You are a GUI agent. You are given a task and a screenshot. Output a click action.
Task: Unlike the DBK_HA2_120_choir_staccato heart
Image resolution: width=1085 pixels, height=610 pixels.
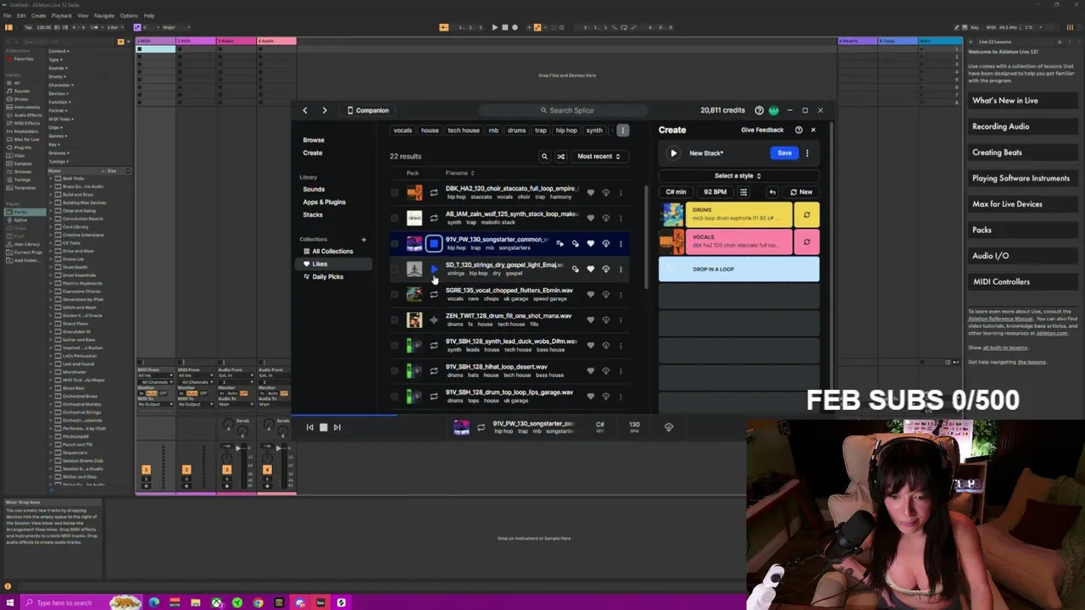[591, 192]
